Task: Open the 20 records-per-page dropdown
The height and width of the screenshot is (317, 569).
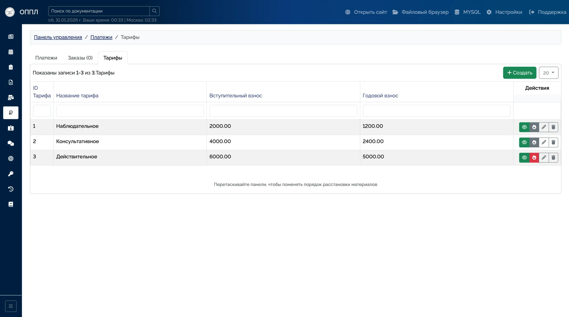Action: [548, 73]
